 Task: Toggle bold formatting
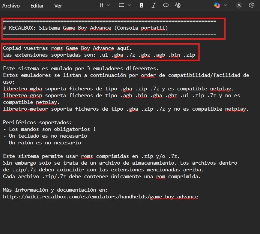(141, 5)
